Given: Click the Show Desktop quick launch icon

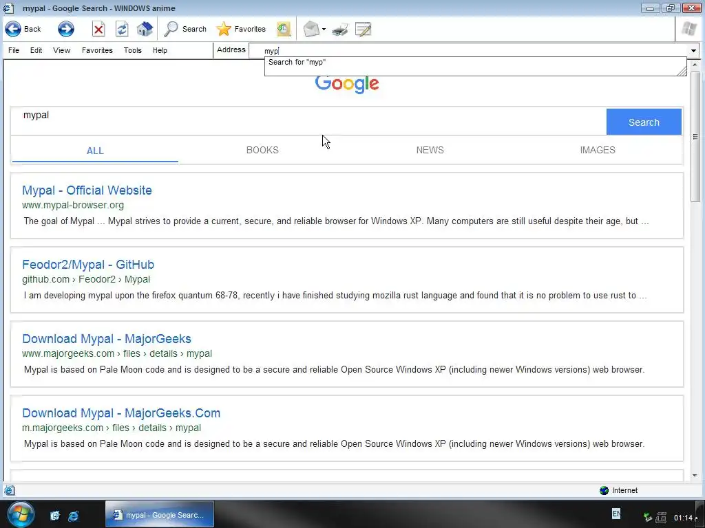Looking at the screenshot, I should 55,516.
